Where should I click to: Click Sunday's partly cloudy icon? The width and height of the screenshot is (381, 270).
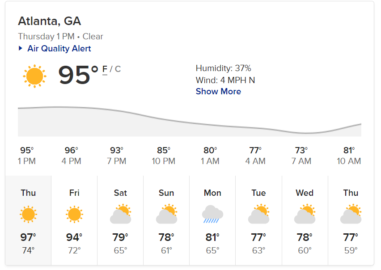point(166,214)
